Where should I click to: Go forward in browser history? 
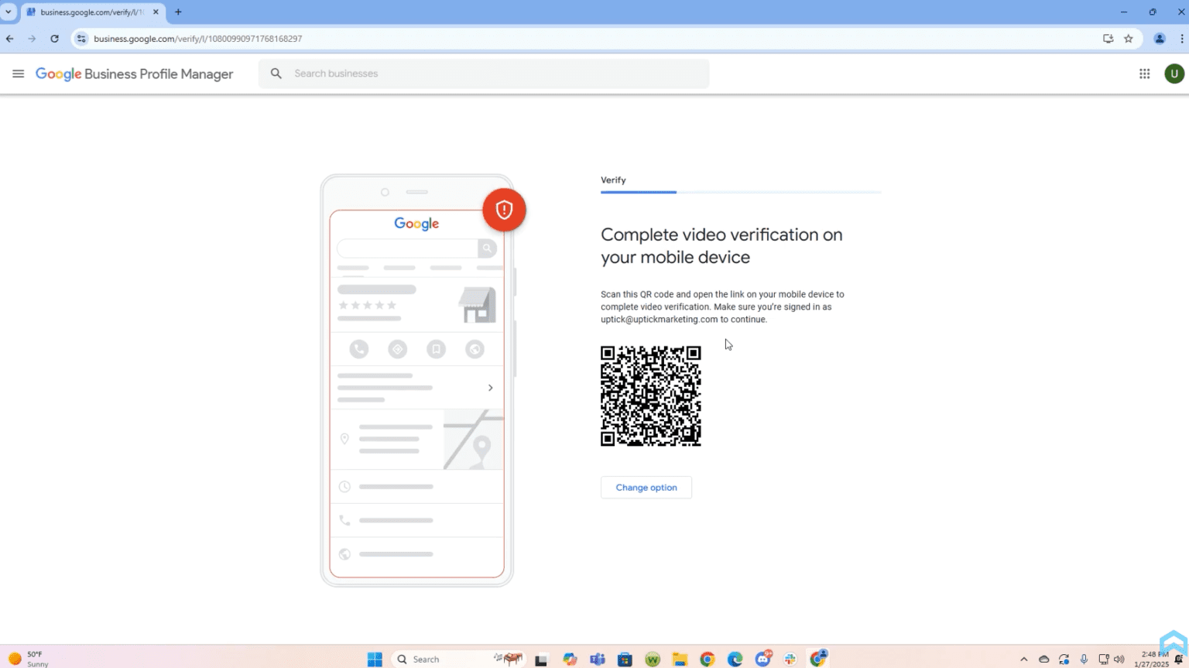click(x=32, y=39)
